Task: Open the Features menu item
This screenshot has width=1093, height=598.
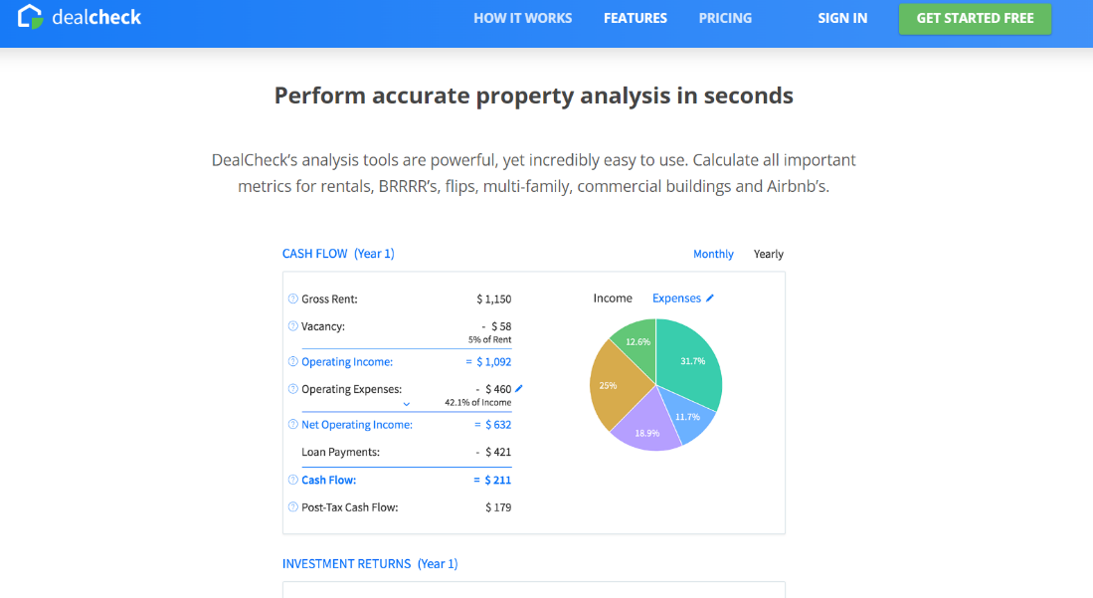Action: coord(636,18)
